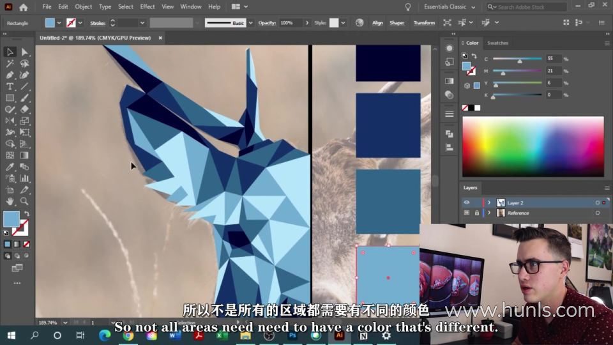This screenshot has height=345, width=613.
Task: Open the Style dropdown arrow
Action: (343, 23)
